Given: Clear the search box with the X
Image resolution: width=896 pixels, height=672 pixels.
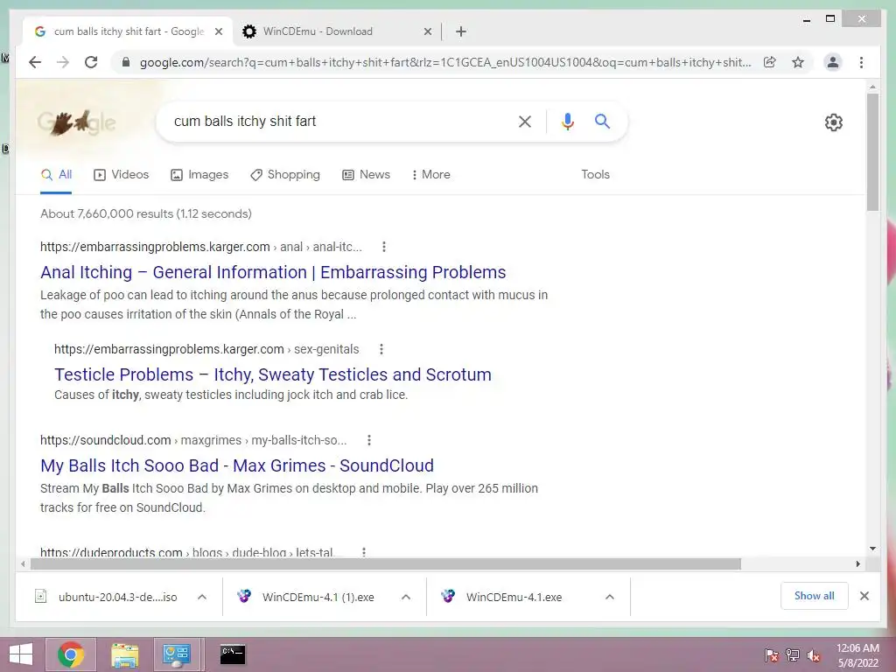Looking at the screenshot, I should (525, 121).
